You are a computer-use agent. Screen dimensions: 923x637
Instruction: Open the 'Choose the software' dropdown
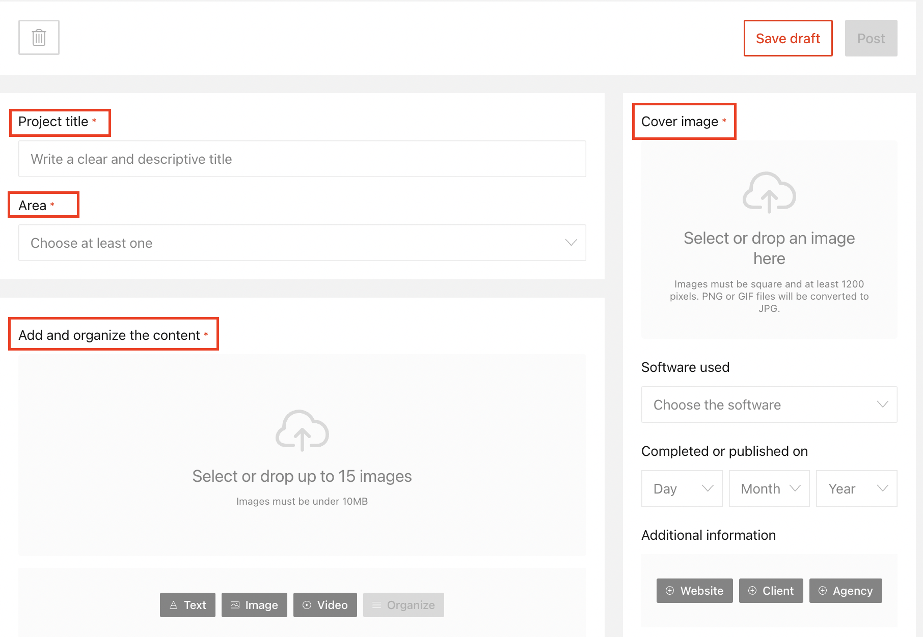pyautogui.click(x=769, y=404)
